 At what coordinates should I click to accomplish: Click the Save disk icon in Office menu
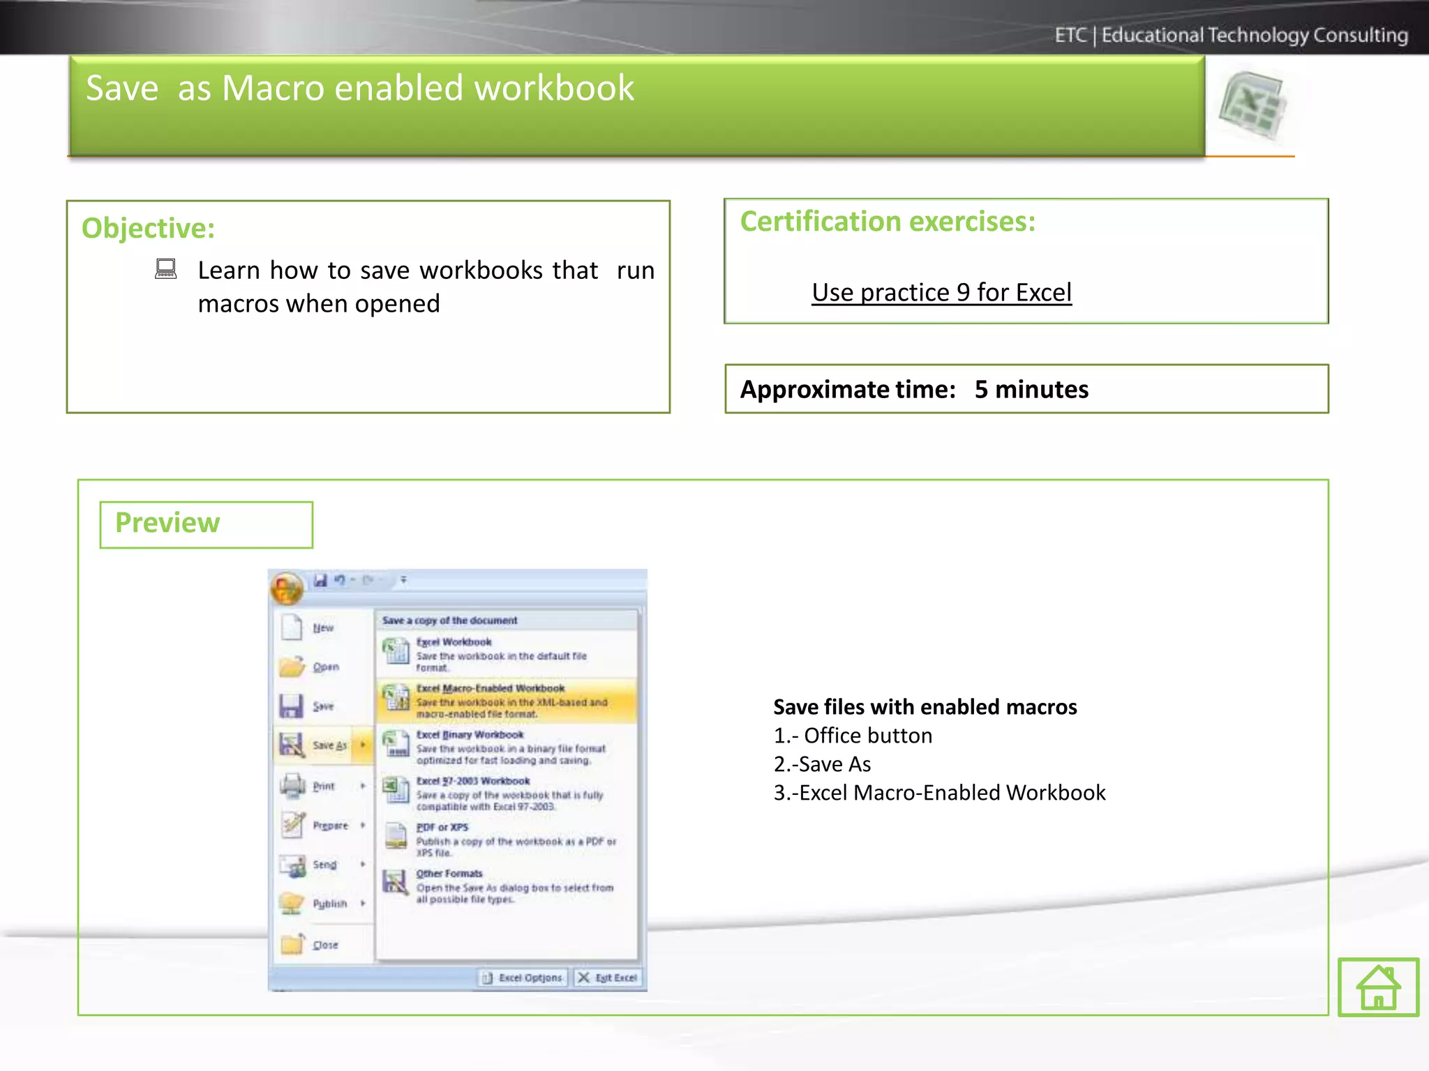tap(291, 706)
